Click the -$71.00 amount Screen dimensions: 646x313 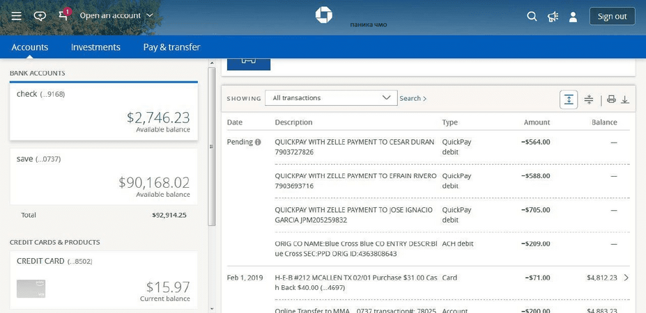point(537,278)
